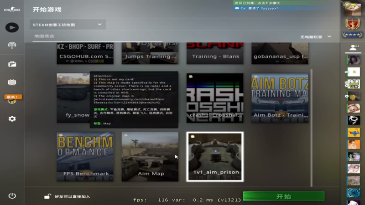The image size is (365, 205).
Task: Open the new-item badge icon in sidebar
Action: tap(13, 99)
